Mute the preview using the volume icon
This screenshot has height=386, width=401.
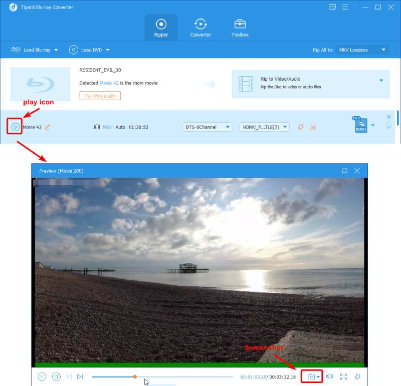330,376
